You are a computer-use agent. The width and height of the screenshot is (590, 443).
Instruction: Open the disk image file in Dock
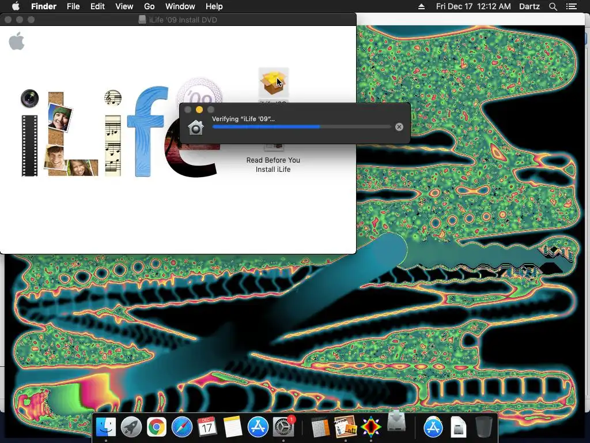click(458, 427)
